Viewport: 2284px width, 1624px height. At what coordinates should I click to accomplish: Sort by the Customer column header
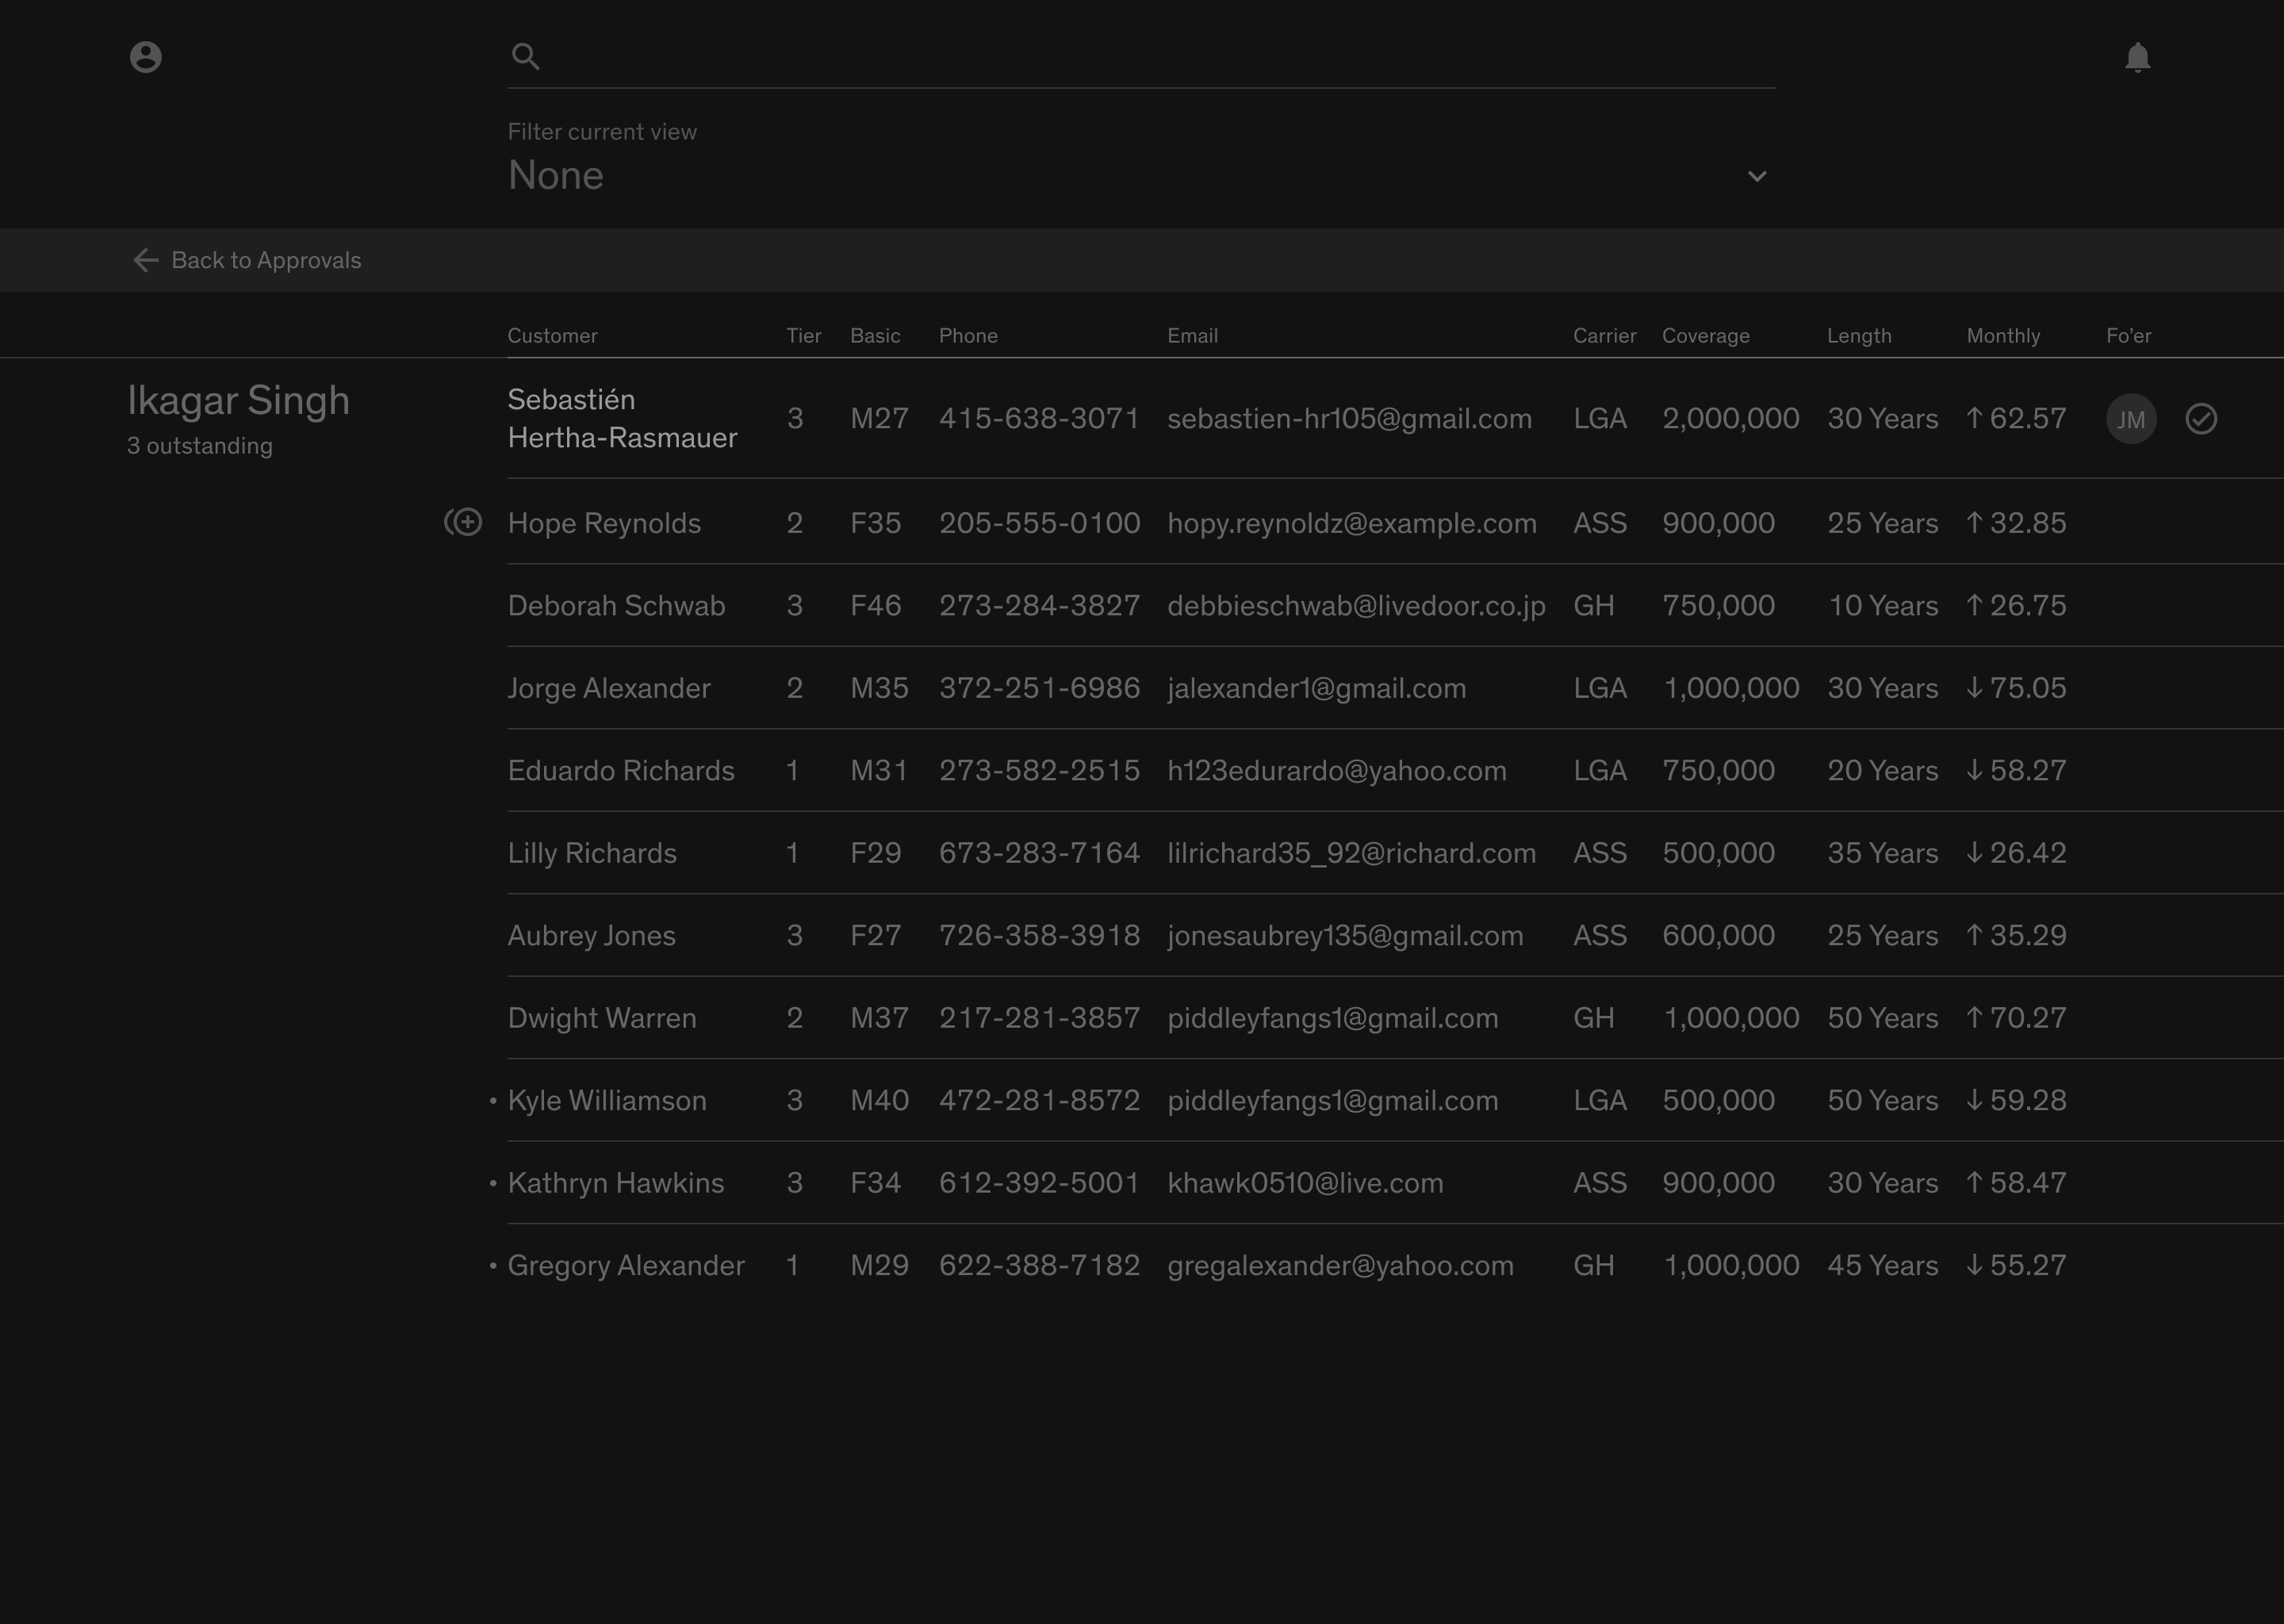(x=552, y=336)
